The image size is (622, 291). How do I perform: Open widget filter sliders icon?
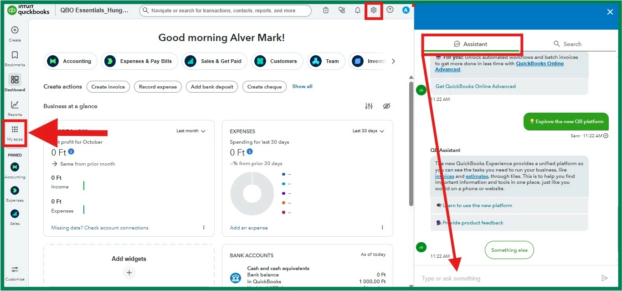[369, 106]
